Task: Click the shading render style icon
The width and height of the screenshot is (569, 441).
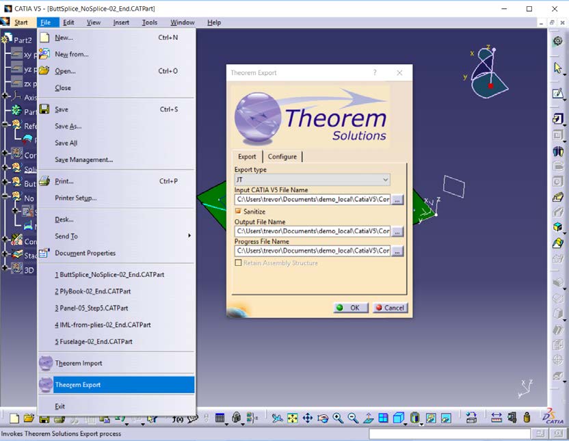Action: coord(414,418)
